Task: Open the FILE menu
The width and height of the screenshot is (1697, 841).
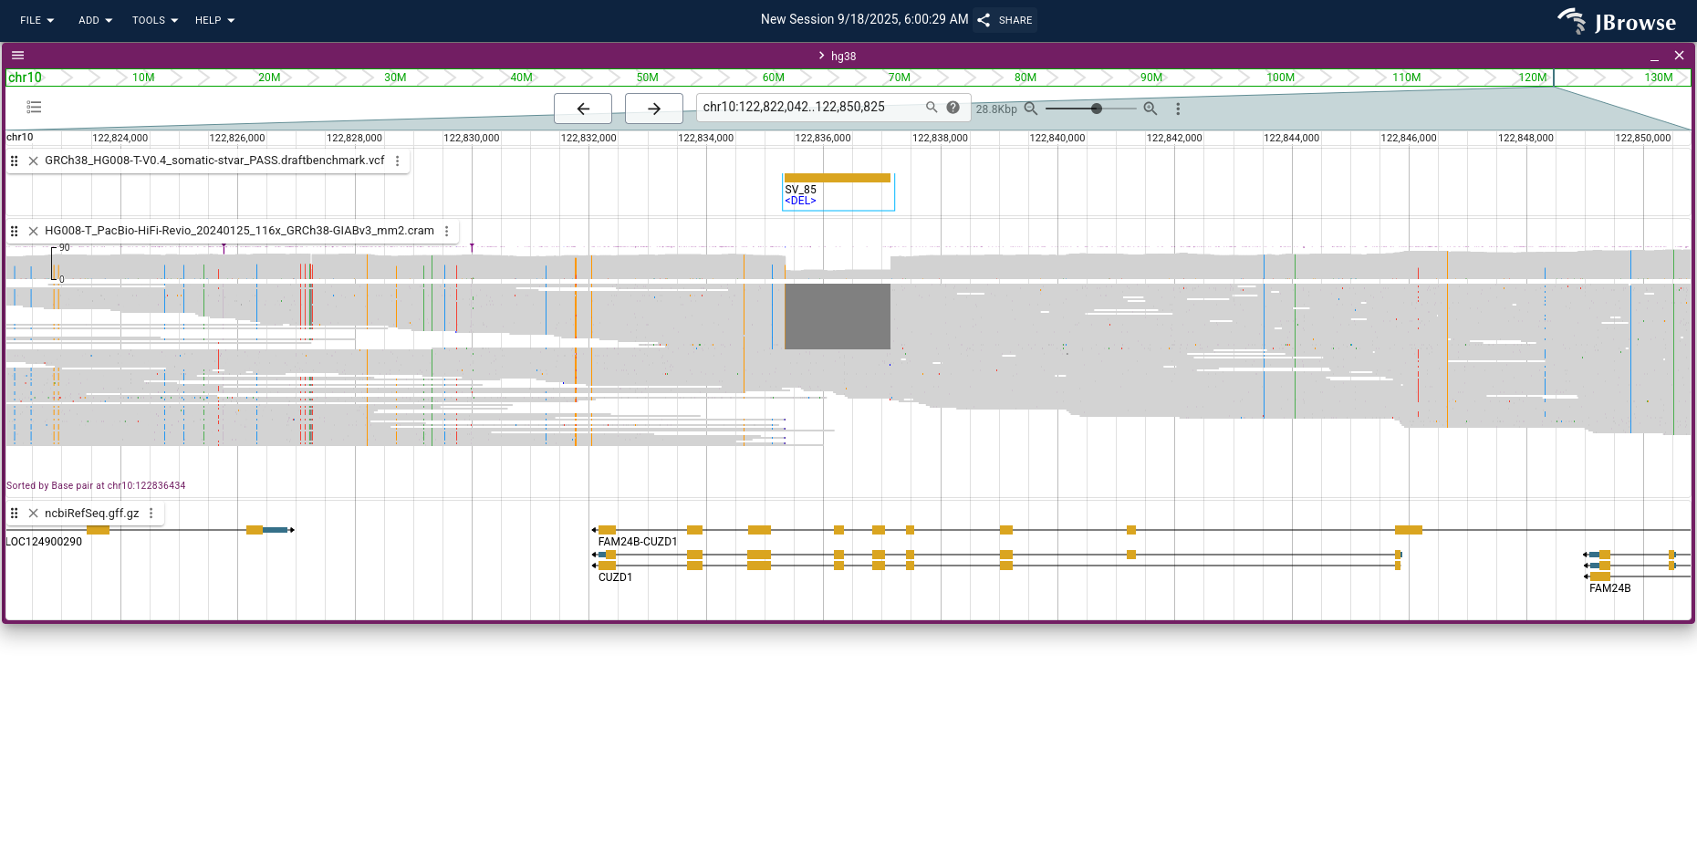Action: coord(37,20)
